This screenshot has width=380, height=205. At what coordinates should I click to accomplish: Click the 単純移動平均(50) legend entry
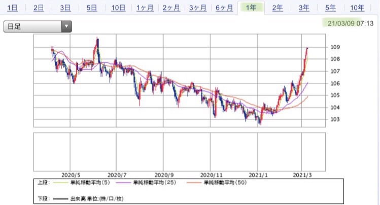[x=225, y=183]
